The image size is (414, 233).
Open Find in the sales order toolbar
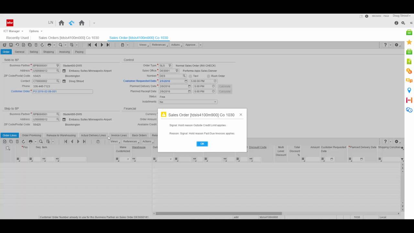60,45
